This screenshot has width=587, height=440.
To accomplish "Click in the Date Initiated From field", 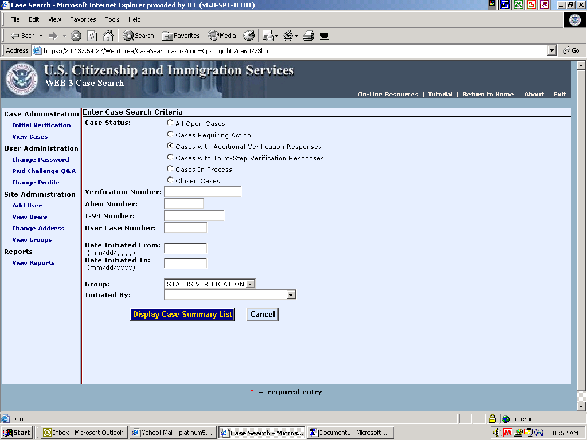I will click(x=185, y=248).
